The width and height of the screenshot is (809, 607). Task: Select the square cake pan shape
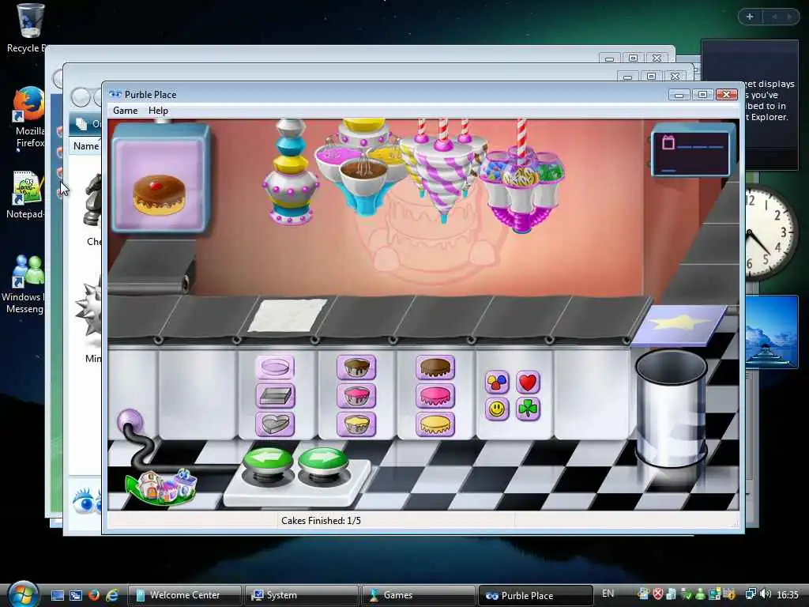275,396
